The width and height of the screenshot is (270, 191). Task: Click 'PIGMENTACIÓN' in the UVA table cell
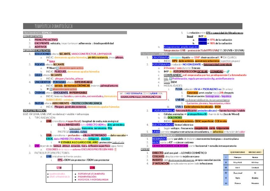[x=87, y=177]
